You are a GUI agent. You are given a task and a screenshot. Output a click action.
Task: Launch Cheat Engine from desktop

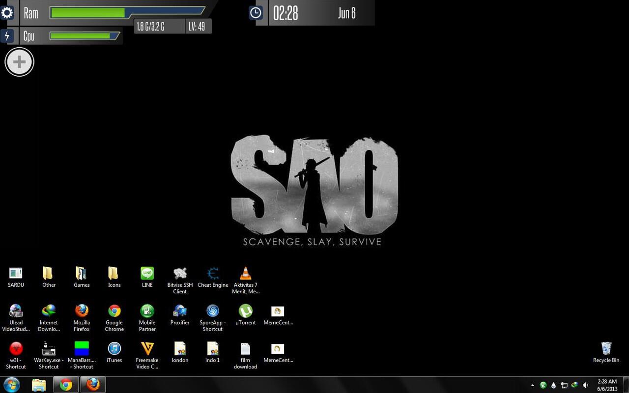coord(213,278)
